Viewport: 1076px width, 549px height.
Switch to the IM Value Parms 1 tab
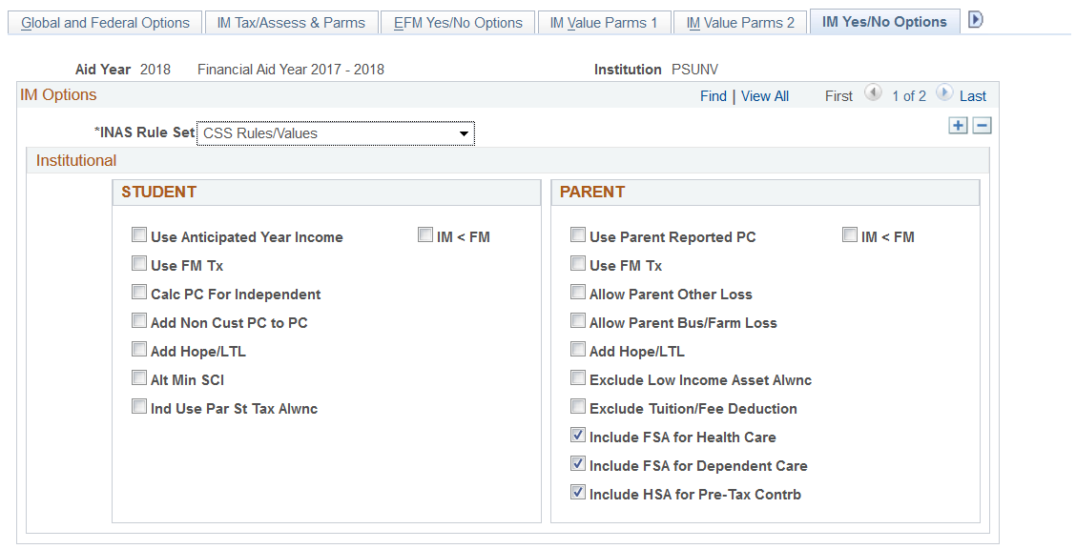(x=604, y=22)
